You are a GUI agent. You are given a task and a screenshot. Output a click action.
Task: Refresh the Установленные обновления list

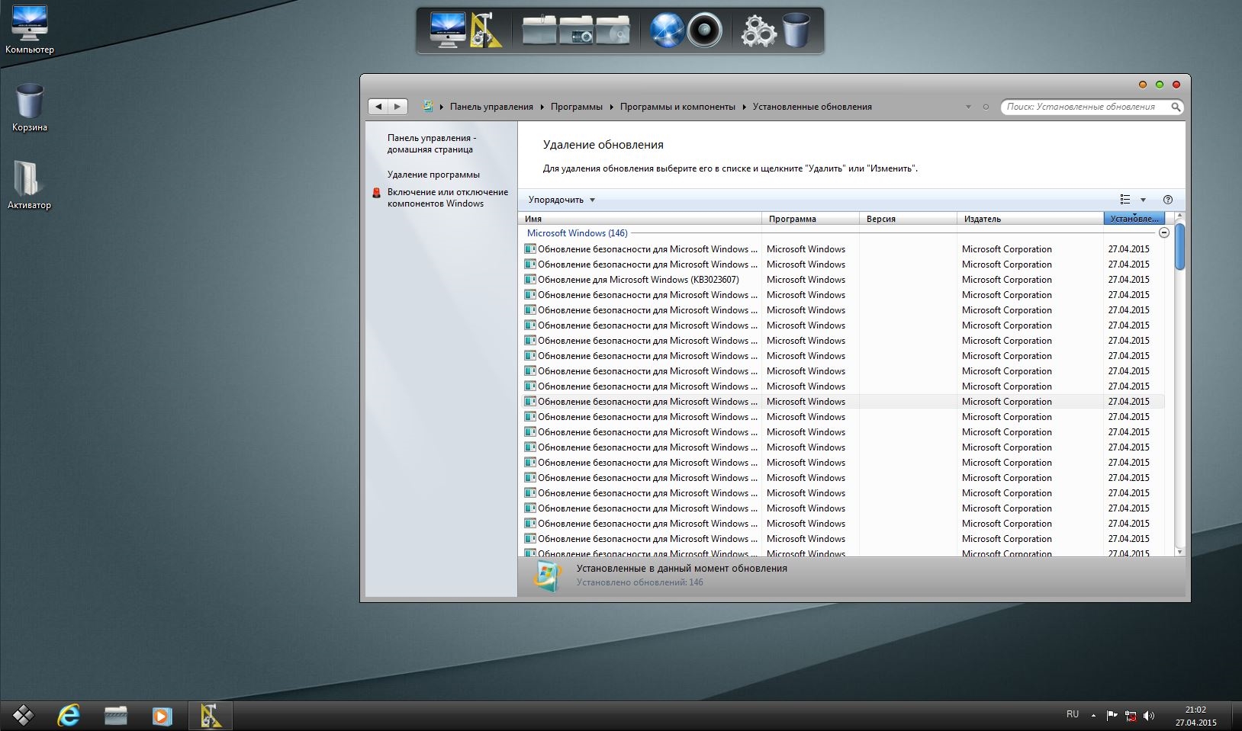click(986, 107)
